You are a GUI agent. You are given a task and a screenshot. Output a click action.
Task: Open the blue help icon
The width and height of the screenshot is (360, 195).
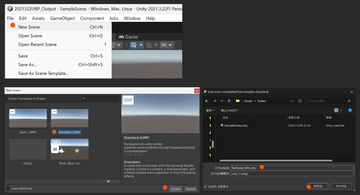pos(350,110)
